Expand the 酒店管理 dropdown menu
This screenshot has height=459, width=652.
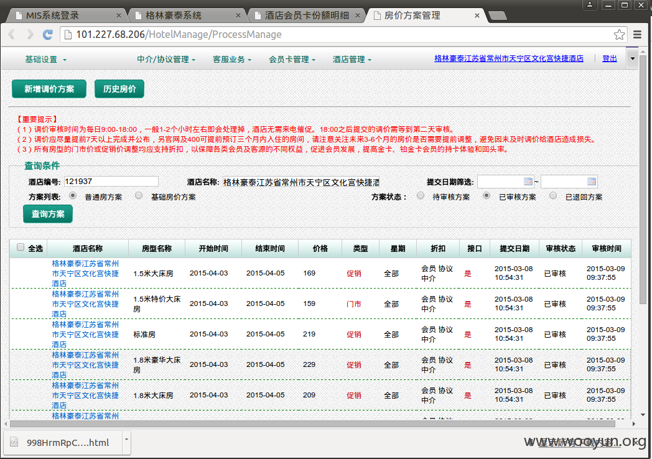(x=352, y=60)
